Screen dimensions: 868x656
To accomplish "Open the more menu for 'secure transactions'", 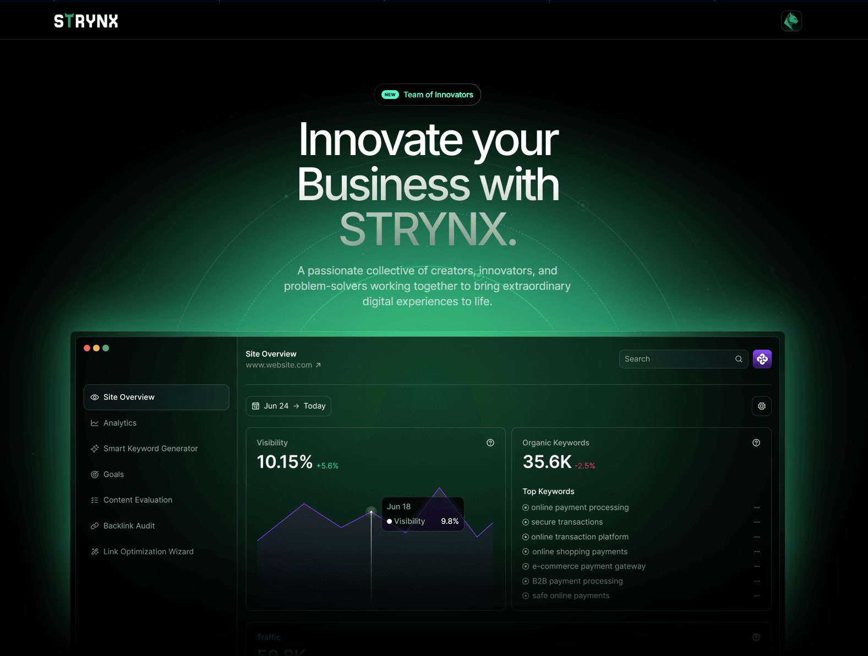I will [757, 522].
